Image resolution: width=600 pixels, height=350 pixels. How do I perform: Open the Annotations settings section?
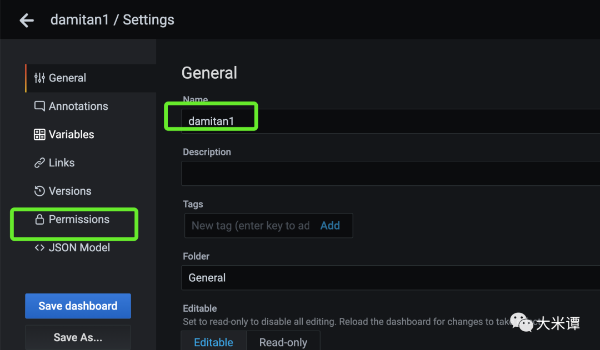78,106
